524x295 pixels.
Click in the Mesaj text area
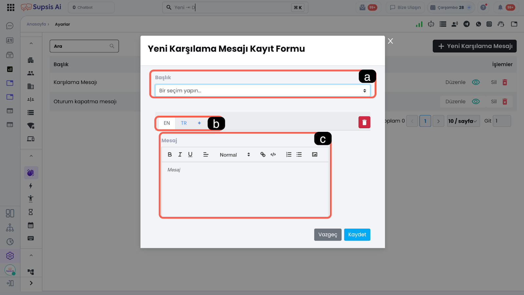[245, 189]
